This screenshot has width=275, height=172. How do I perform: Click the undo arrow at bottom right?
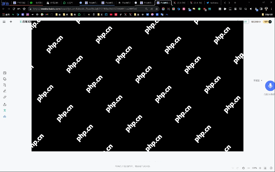tap(232, 168)
